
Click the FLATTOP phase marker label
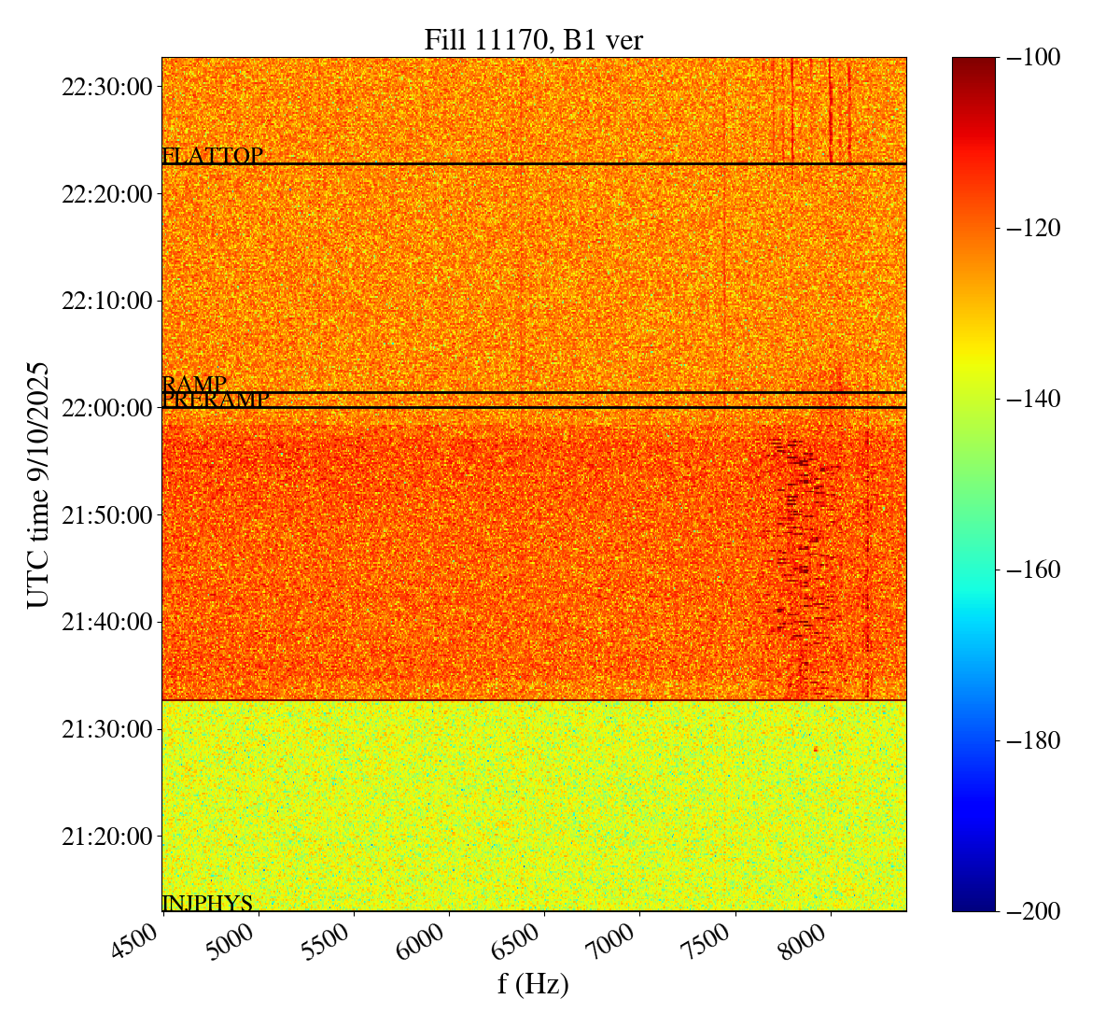[x=212, y=156]
